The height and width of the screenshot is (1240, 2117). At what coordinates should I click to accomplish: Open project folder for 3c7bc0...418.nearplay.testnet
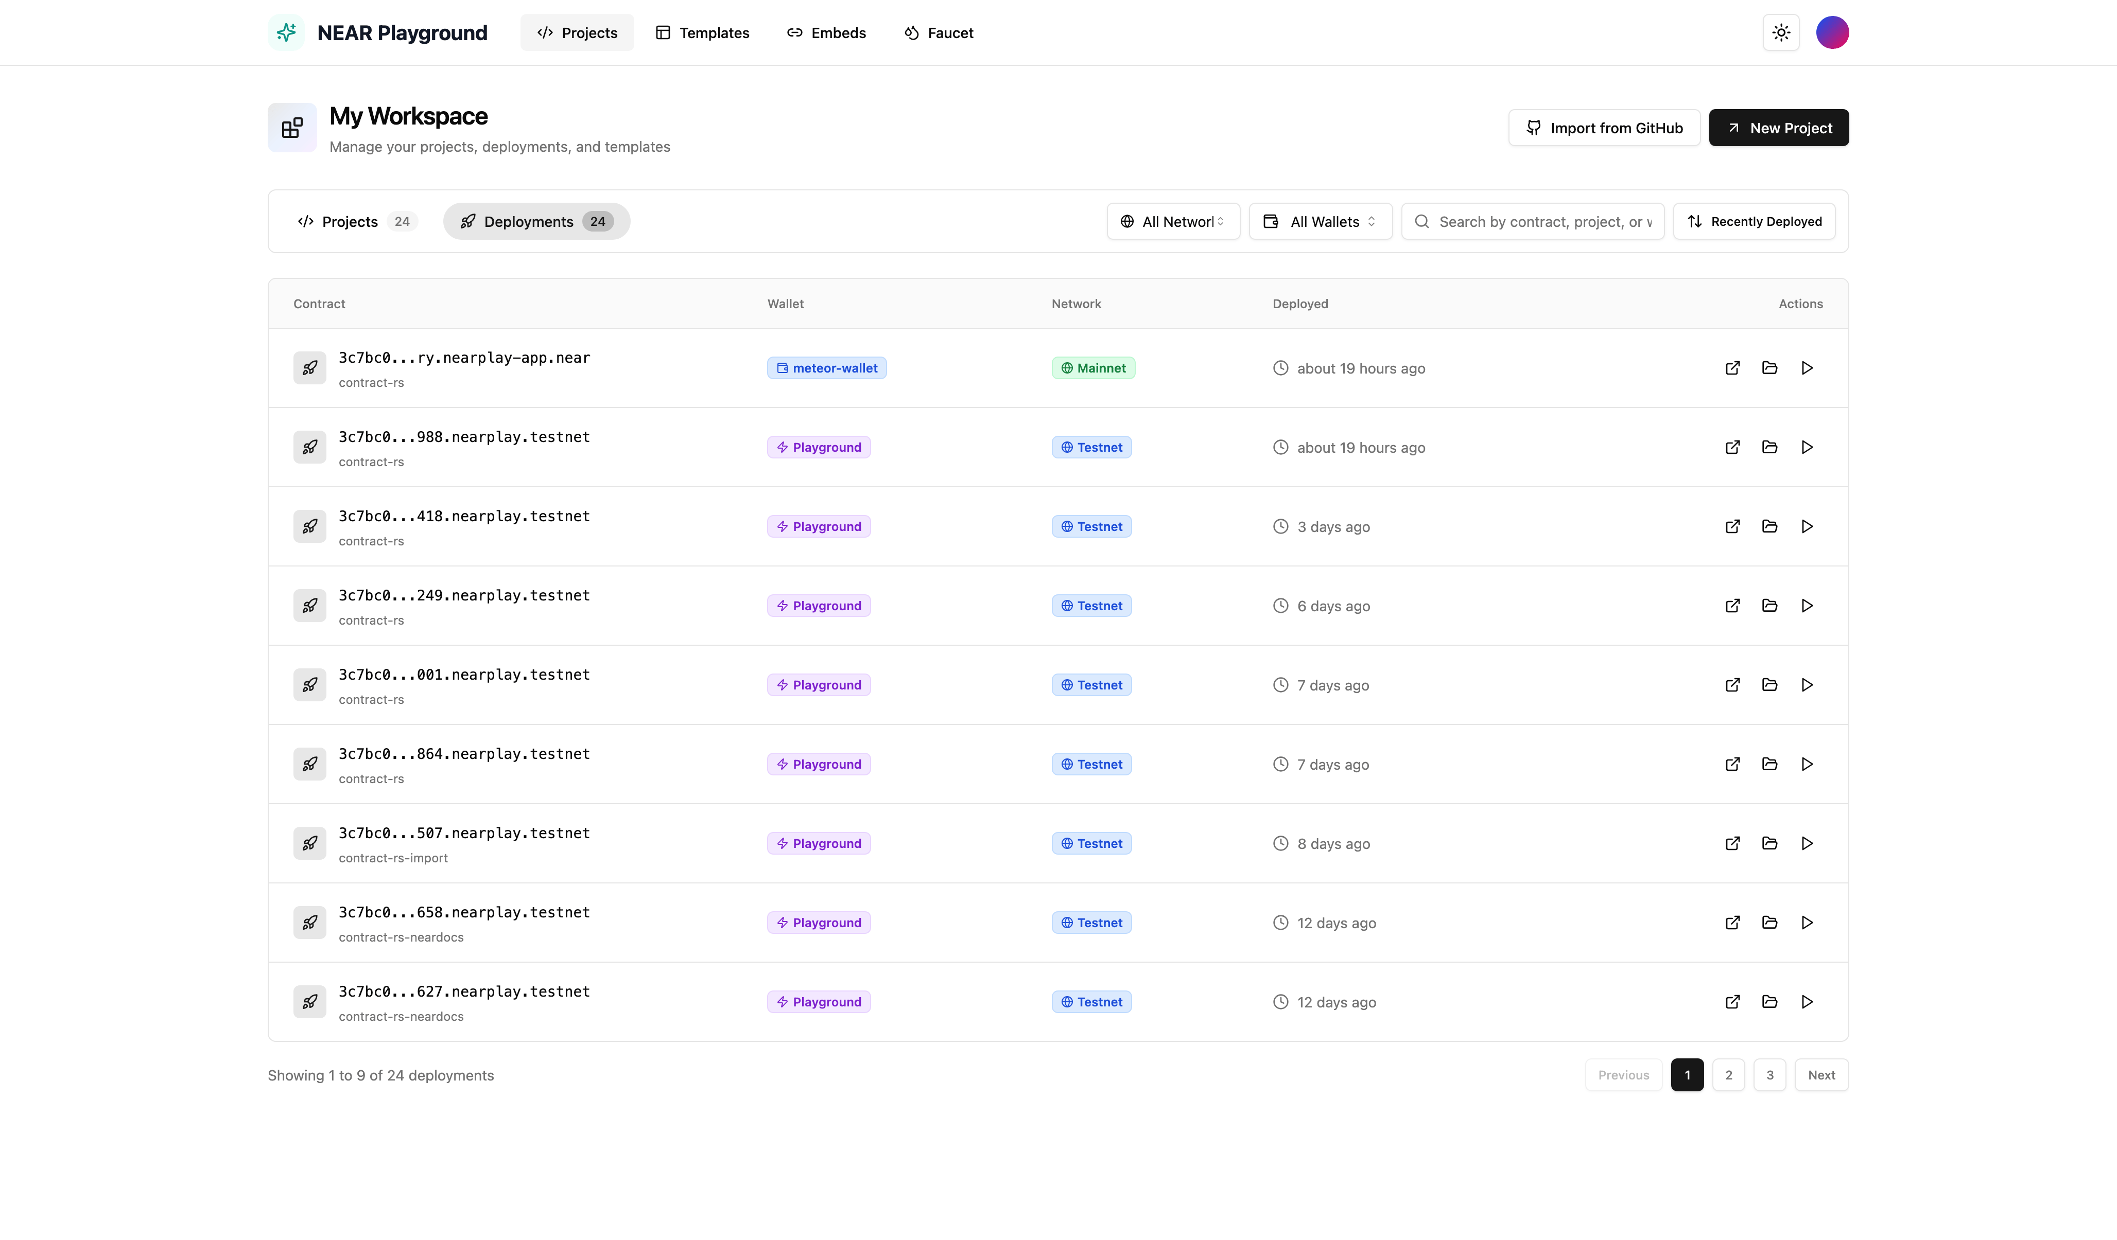tap(1769, 526)
